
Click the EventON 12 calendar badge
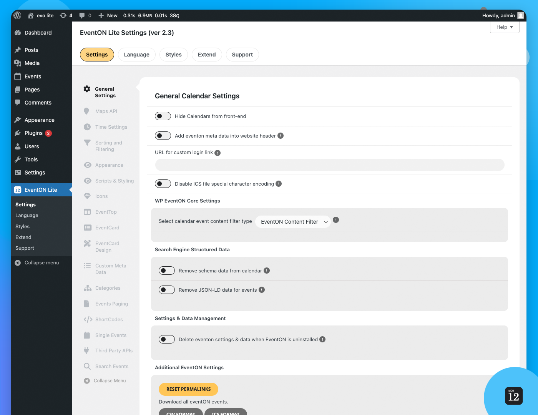tap(513, 396)
